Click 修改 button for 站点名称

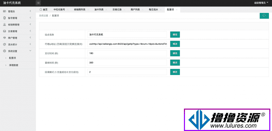[x=175, y=35]
